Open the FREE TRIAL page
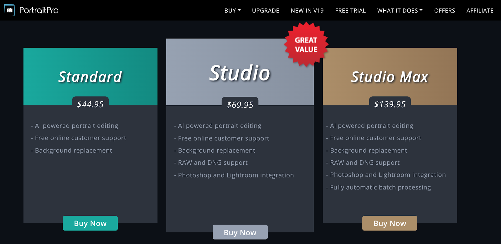Image resolution: width=501 pixels, height=244 pixels. [350, 11]
